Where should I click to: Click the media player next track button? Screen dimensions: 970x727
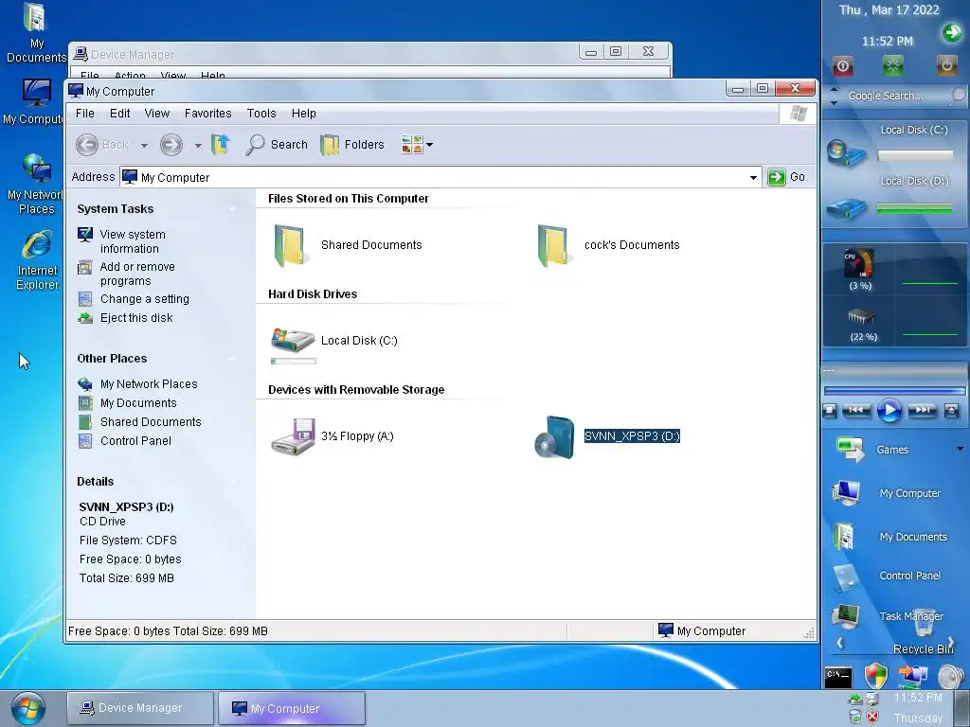point(922,410)
